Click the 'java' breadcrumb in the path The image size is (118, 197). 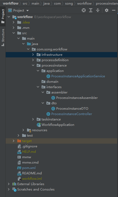(46, 4)
